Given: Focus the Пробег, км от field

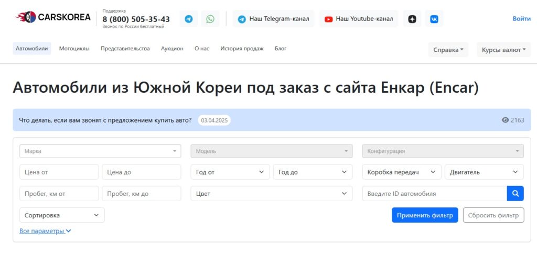Looking at the screenshot, I should 59,193.
